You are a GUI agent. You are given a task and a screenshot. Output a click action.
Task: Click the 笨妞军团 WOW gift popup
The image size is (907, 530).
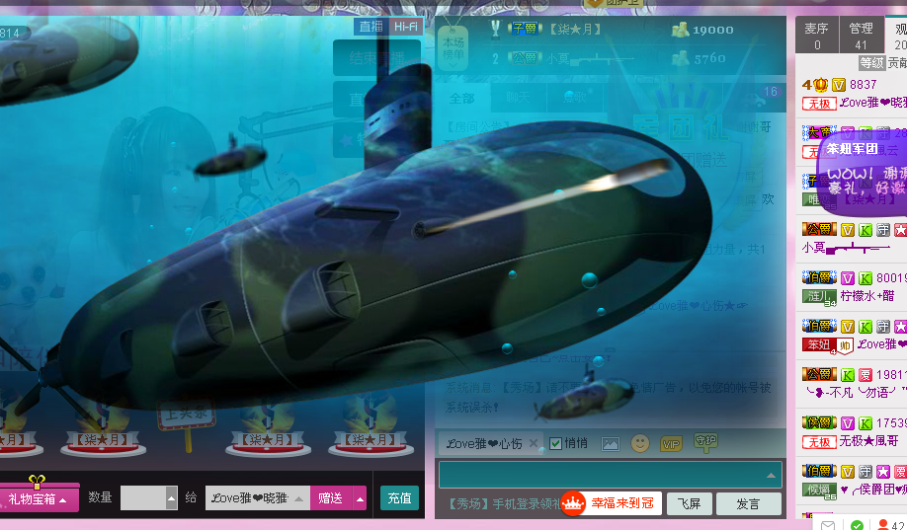(x=864, y=174)
